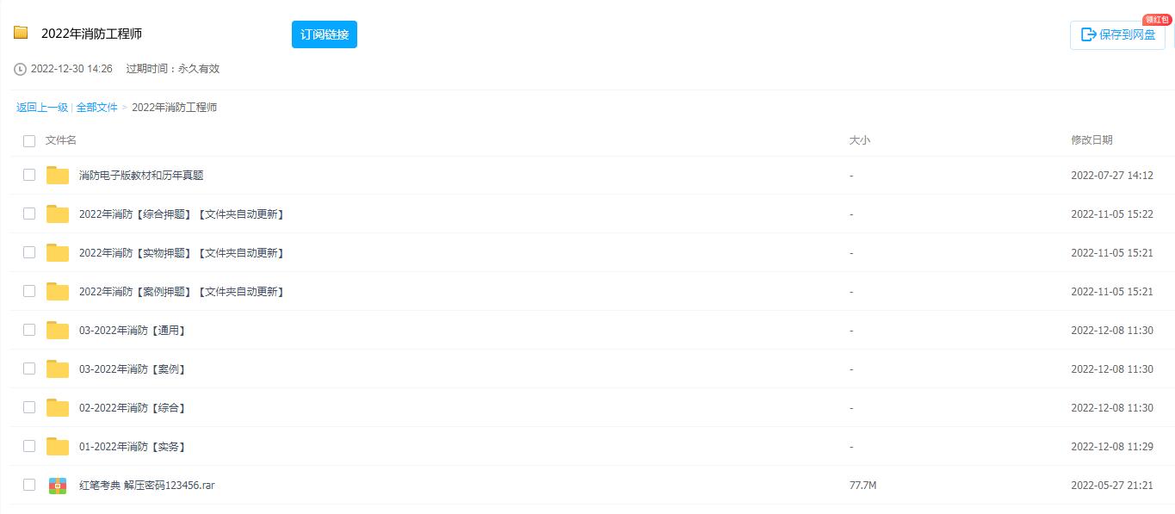Click the folder icon for 03-2022年消防【通用】
Screen dimensions: 1175x514
58,331
